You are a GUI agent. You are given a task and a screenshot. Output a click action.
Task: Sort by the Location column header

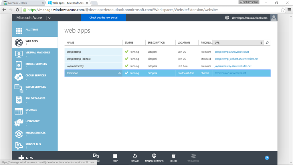pyautogui.click(x=187, y=43)
